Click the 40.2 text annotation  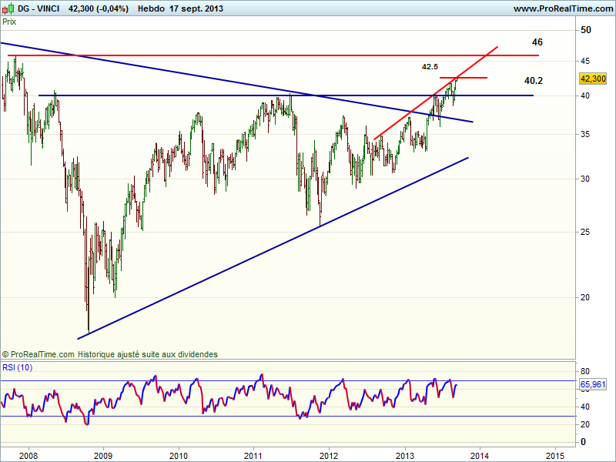point(533,80)
